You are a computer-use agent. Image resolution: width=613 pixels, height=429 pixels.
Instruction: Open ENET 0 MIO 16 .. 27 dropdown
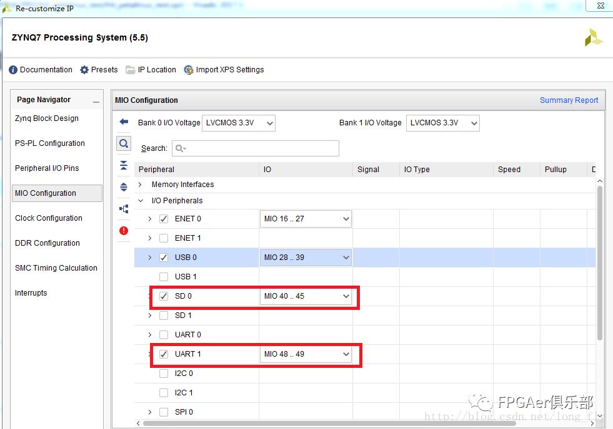pos(306,219)
